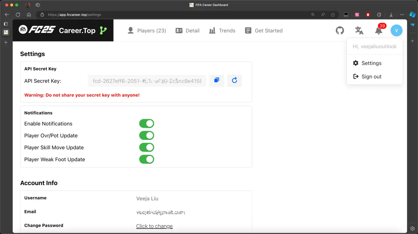The height and width of the screenshot is (234, 418).
Task: Regenerate the API secret key
Action: point(234,80)
